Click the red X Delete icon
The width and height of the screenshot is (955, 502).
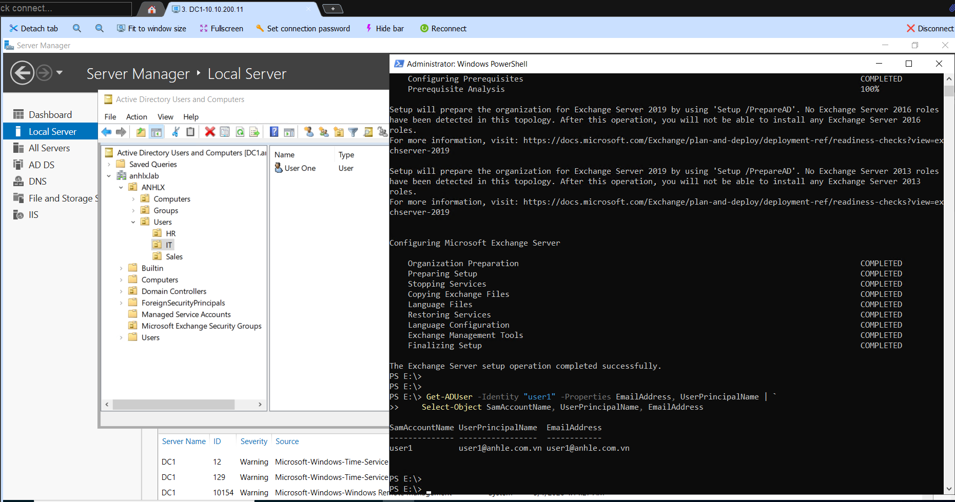click(210, 132)
